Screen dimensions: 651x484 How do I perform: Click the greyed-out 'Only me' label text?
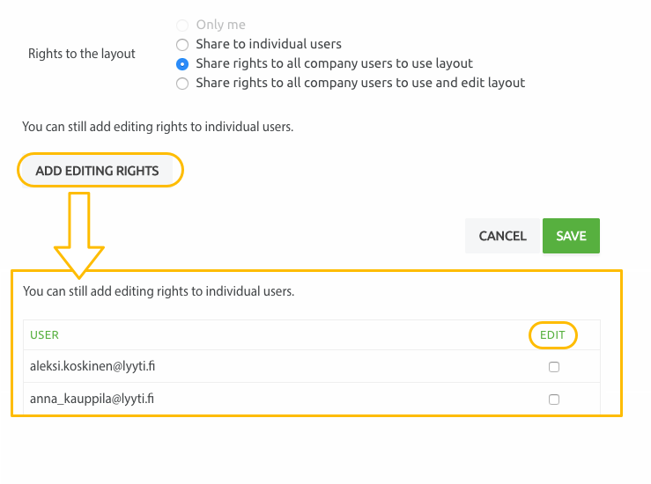pyautogui.click(x=221, y=25)
